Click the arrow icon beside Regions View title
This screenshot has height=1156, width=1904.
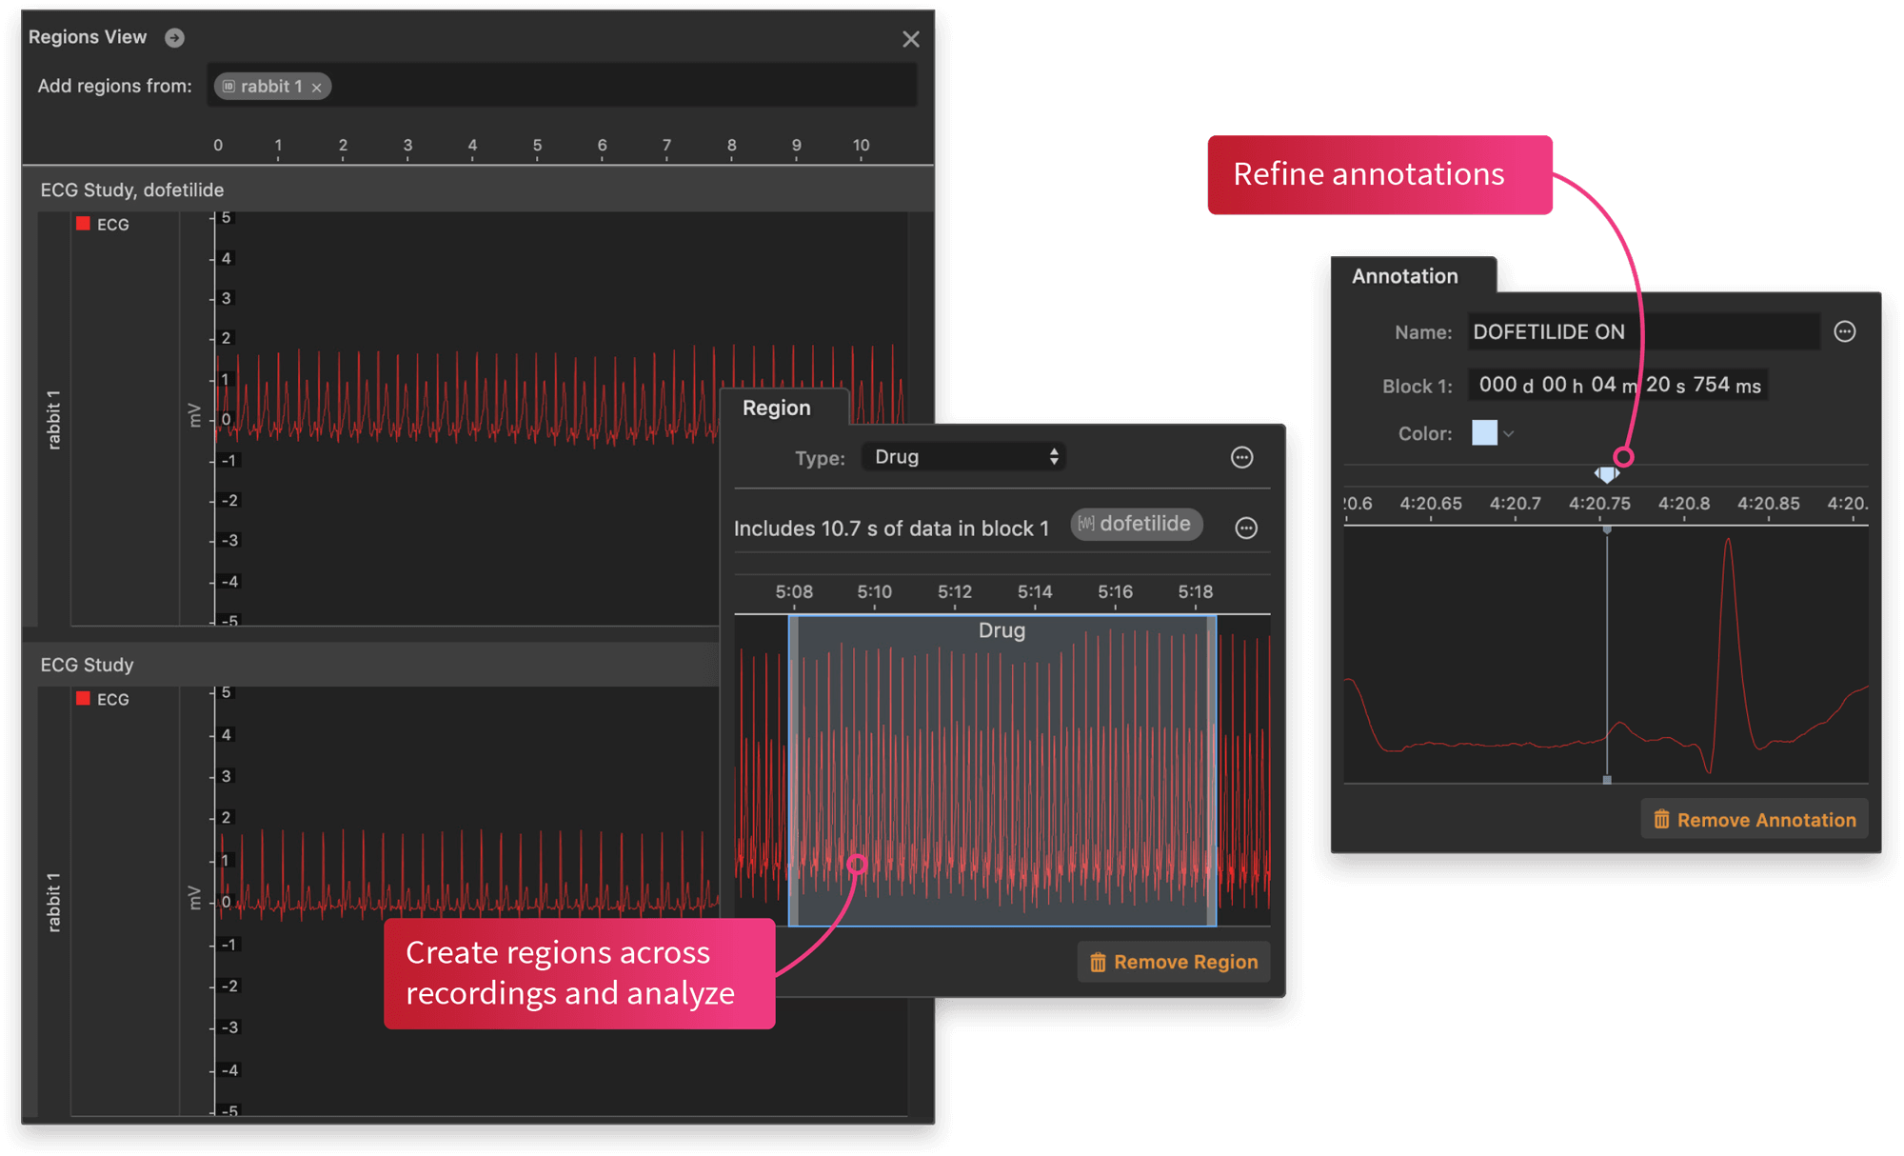pos(174,38)
